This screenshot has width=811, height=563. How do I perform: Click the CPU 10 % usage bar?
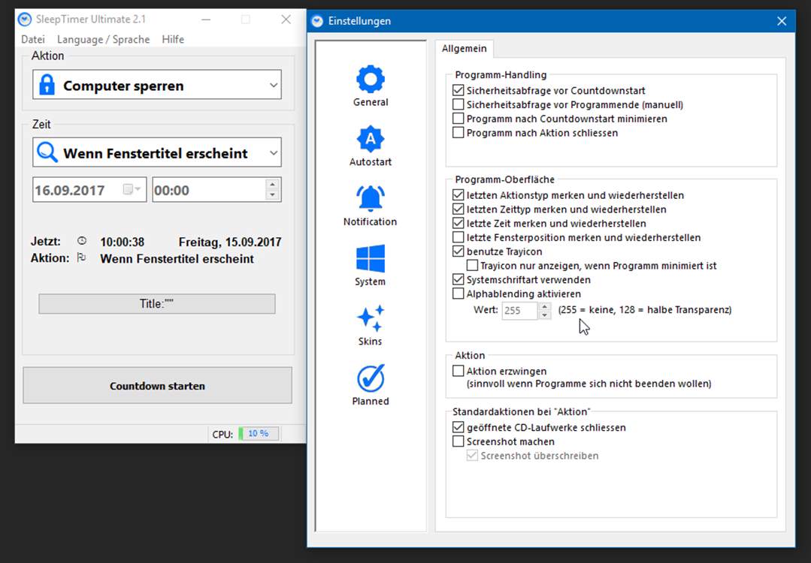click(259, 434)
